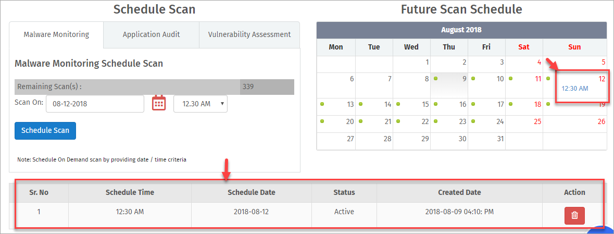Click green dot on August 13
Viewport: 614px width, 234px height.
click(322, 104)
